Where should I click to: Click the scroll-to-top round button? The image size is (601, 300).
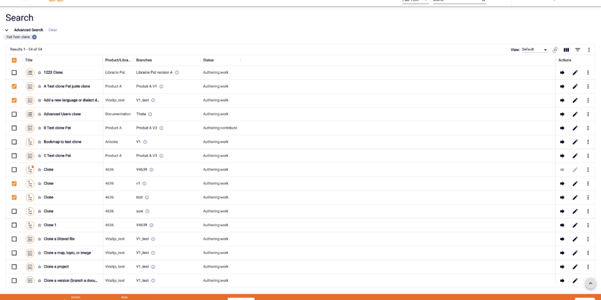[590, 283]
